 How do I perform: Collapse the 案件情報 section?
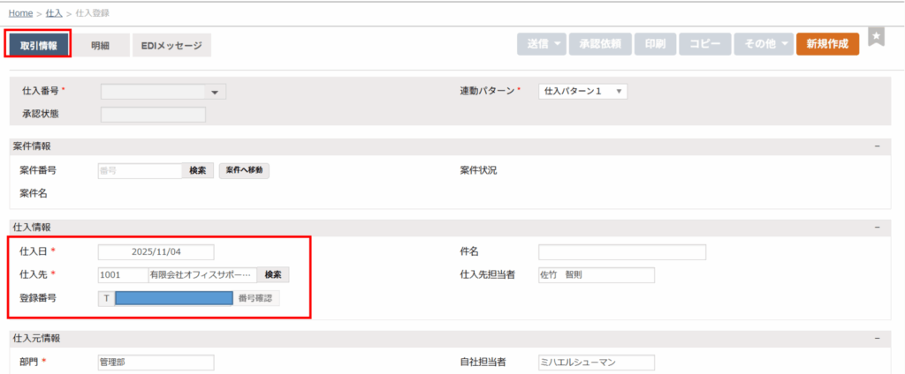click(x=877, y=146)
